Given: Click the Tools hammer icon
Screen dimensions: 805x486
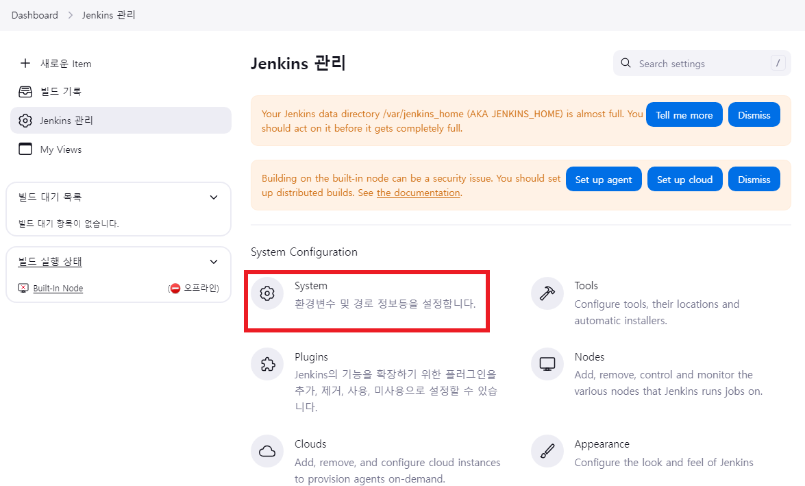Looking at the screenshot, I should click(547, 293).
